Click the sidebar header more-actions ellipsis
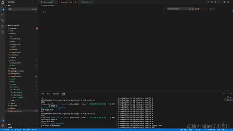This screenshot has width=233, height=131. (36, 2)
